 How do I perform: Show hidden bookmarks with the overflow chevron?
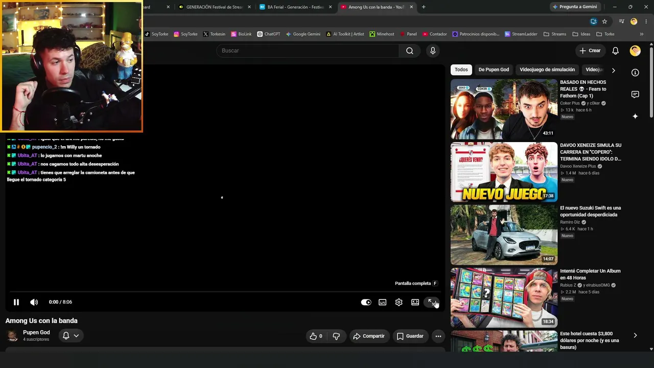pos(642,34)
